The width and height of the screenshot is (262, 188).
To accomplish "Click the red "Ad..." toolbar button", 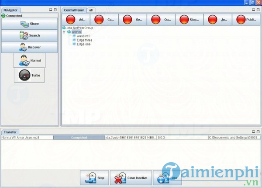I will [74, 20].
